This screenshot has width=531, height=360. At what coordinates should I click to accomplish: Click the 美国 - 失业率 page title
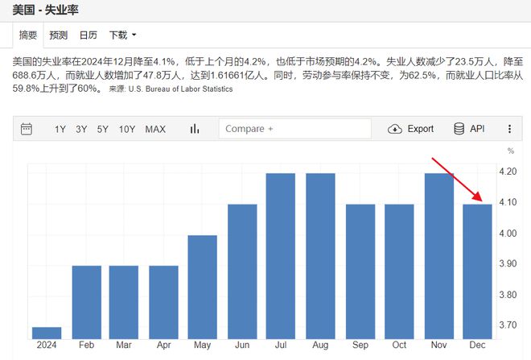coord(45,10)
